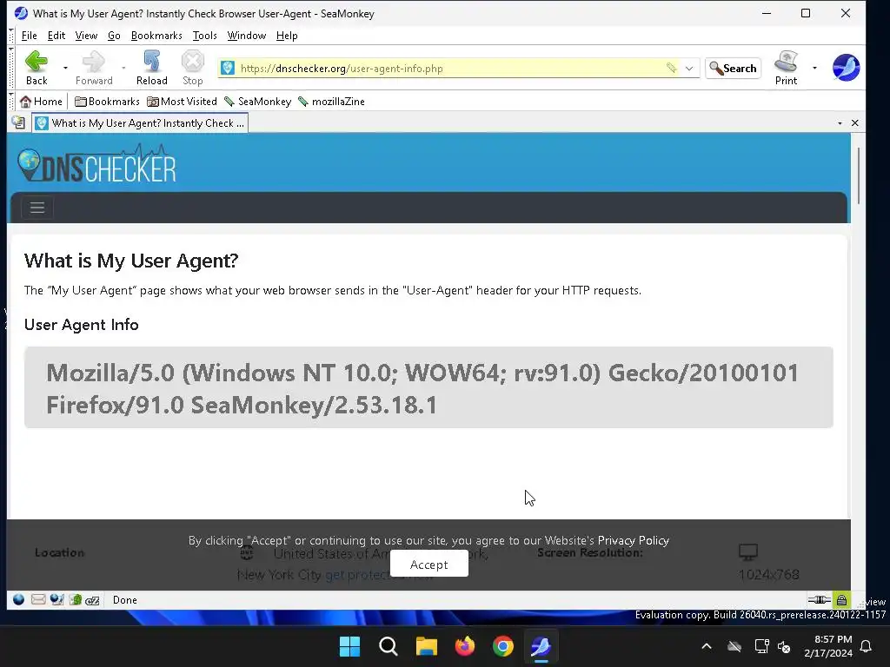Image resolution: width=890 pixels, height=667 pixels.
Task: Open the Bookmarks menu in the menu bar
Action: [156, 35]
